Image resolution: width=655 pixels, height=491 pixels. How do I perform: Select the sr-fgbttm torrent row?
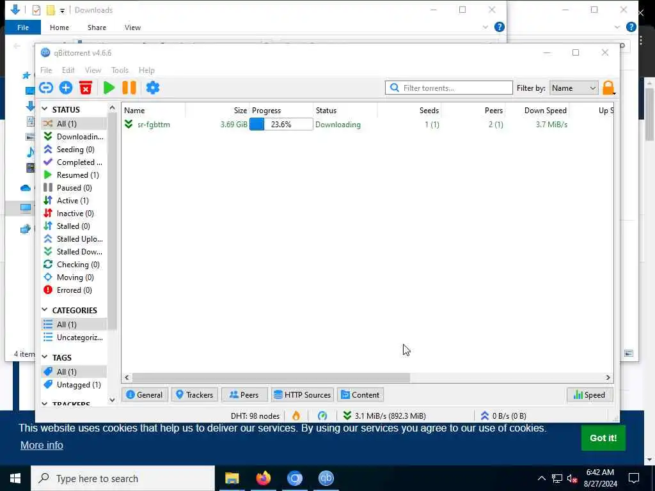pos(368,125)
